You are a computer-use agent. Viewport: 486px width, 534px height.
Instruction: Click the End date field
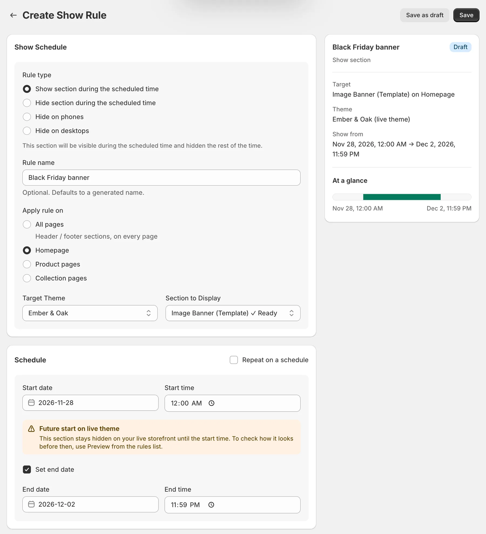(90, 504)
